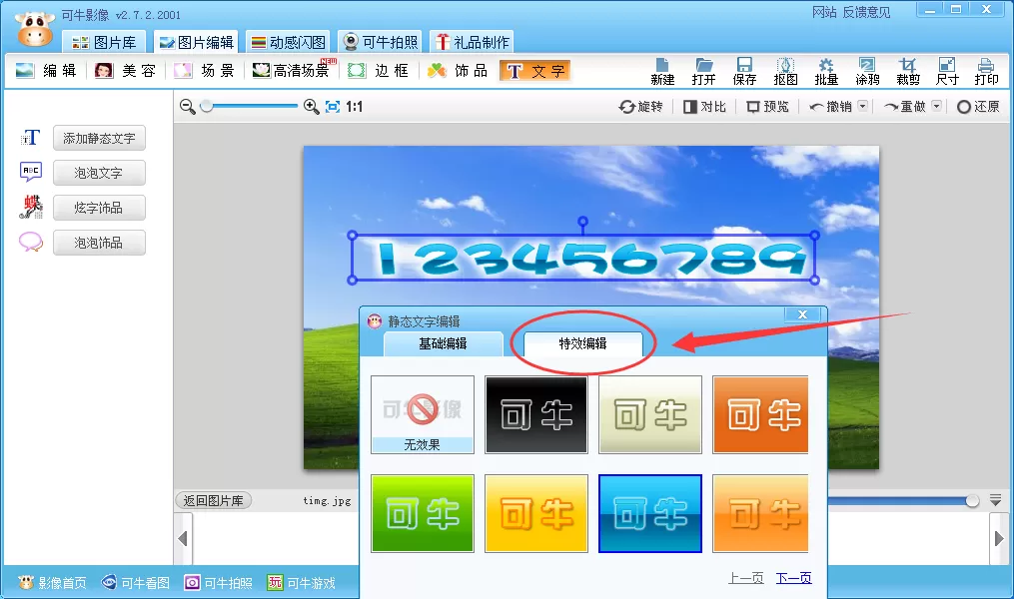Click the filmstrip right scroll arrow
Image resolution: width=1014 pixels, height=599 pixels.
point(998,538)
